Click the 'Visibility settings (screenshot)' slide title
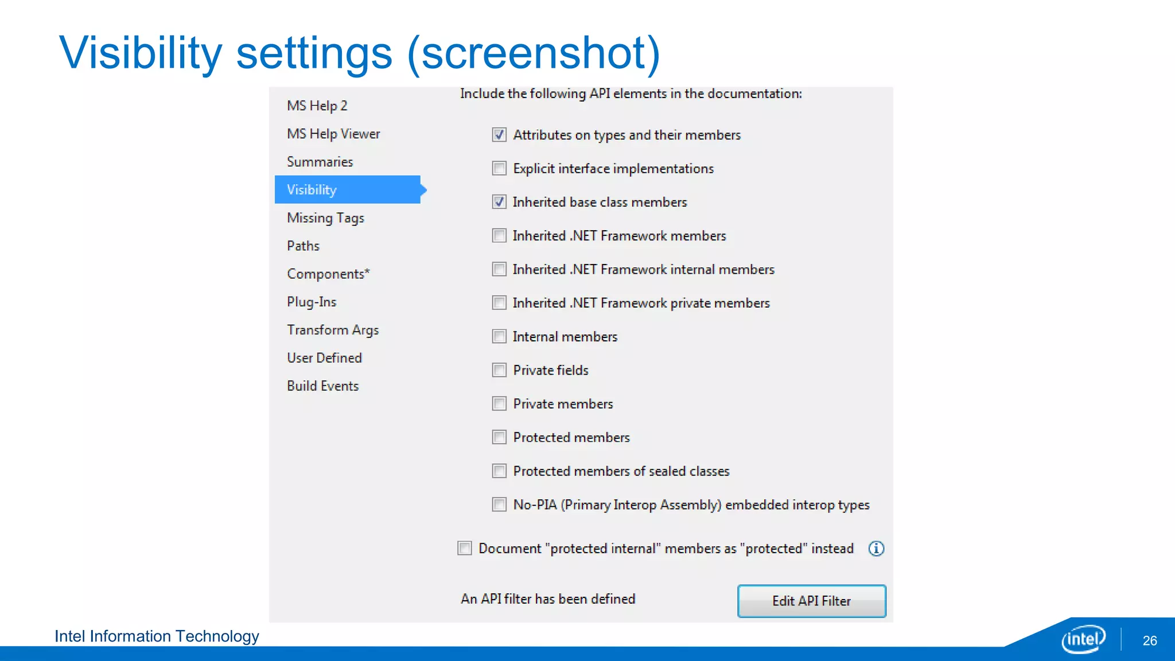1175x661 pixels. (360, 53)
